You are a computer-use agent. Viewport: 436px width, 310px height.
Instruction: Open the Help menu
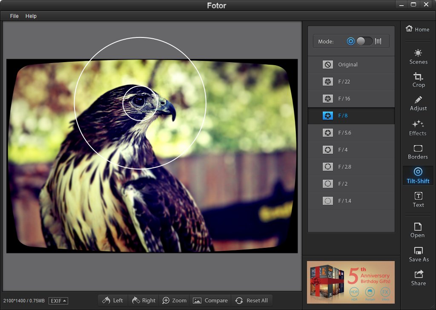tap(31, 16)
